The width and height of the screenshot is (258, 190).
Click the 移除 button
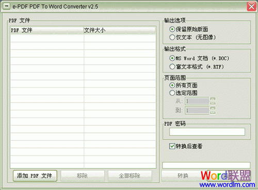point(83,176)
